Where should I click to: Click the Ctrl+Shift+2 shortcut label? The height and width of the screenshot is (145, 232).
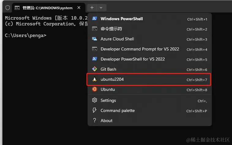coord(197,29)
